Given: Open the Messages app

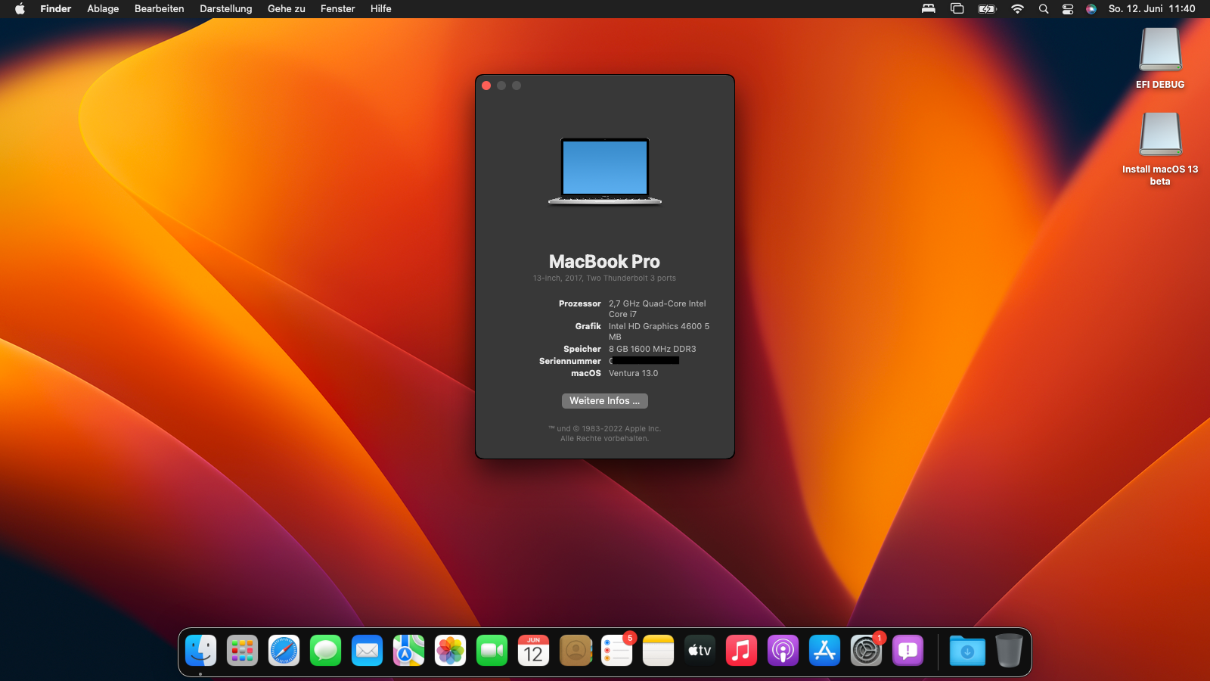Looking at the screenshot, I should (325, 651).
